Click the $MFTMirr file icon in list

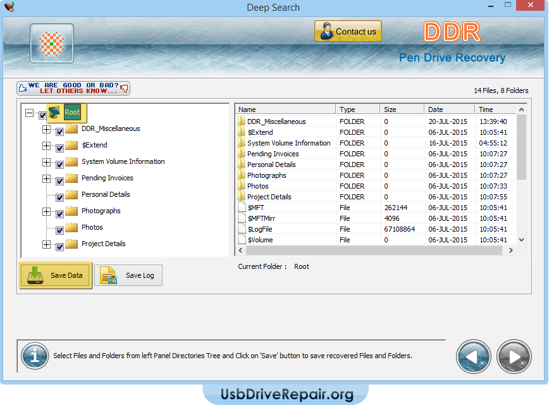tap(242, 218)
